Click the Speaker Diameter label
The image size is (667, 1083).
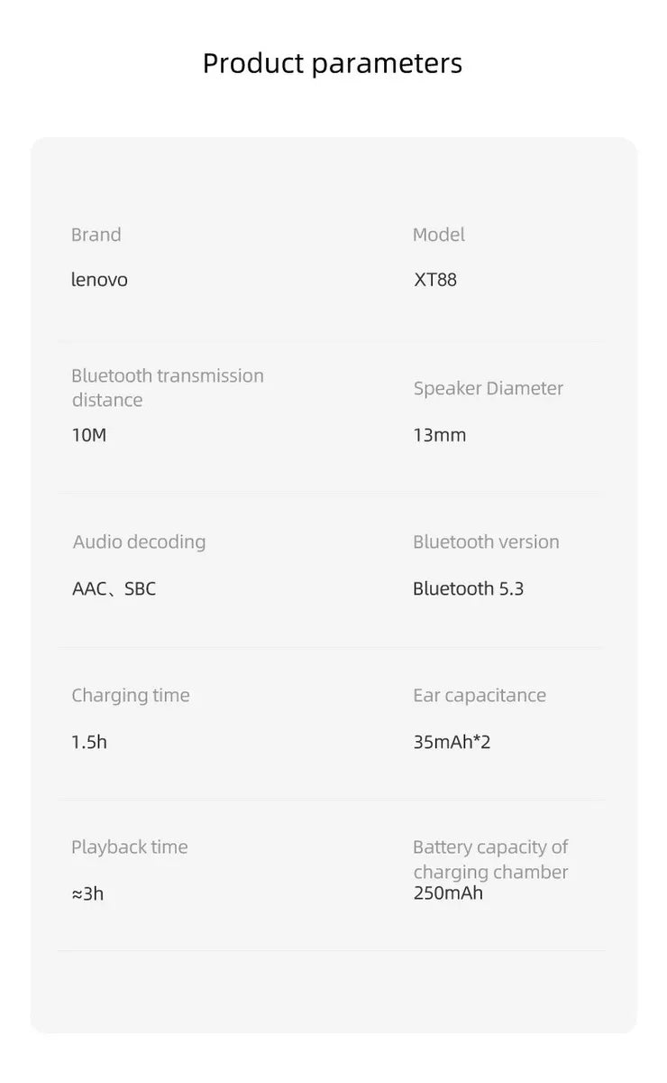tap(488, 388)
